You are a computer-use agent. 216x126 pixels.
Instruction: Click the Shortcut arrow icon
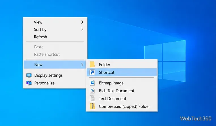[x=92, y=72]
